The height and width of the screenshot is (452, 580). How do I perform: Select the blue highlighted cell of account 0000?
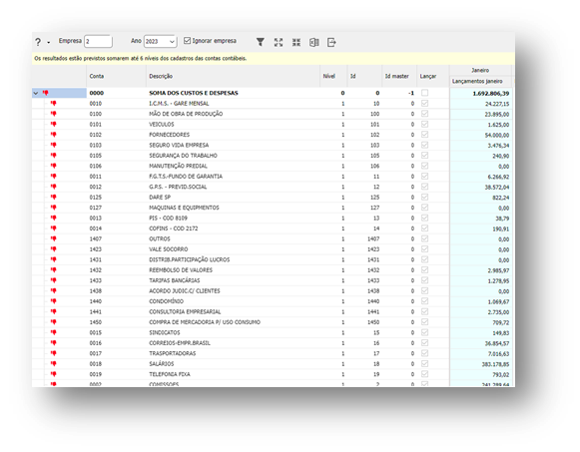[x=59, y=93]
